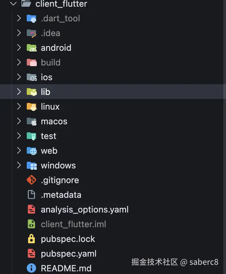Image resolution: width=226 pixels, height=274 pixels.
Task: Click the globe folder icon for web
Action: coord(31,151)
